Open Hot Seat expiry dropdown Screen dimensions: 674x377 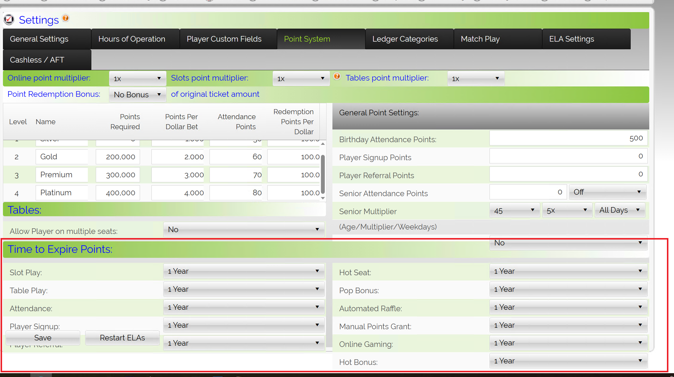[568, 271]
